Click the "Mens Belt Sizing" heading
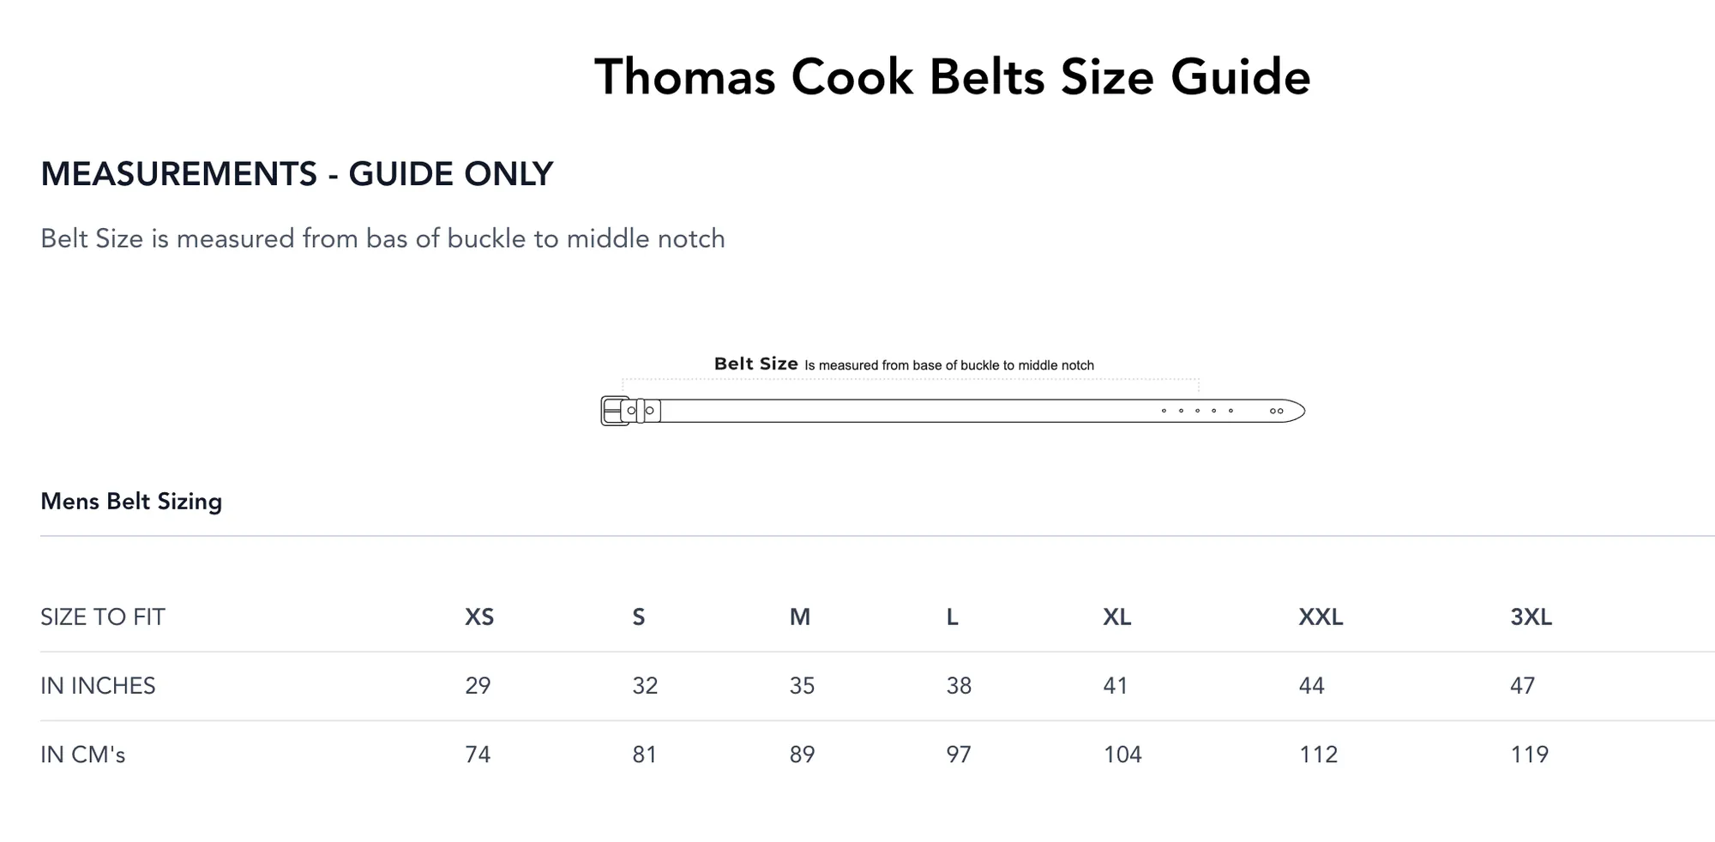1715x842 pixels. pyautogui.click(x=131, y=502)
